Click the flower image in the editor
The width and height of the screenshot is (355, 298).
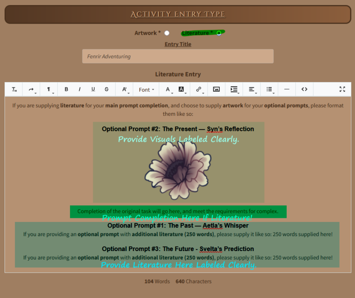click(x=178, y=170)
